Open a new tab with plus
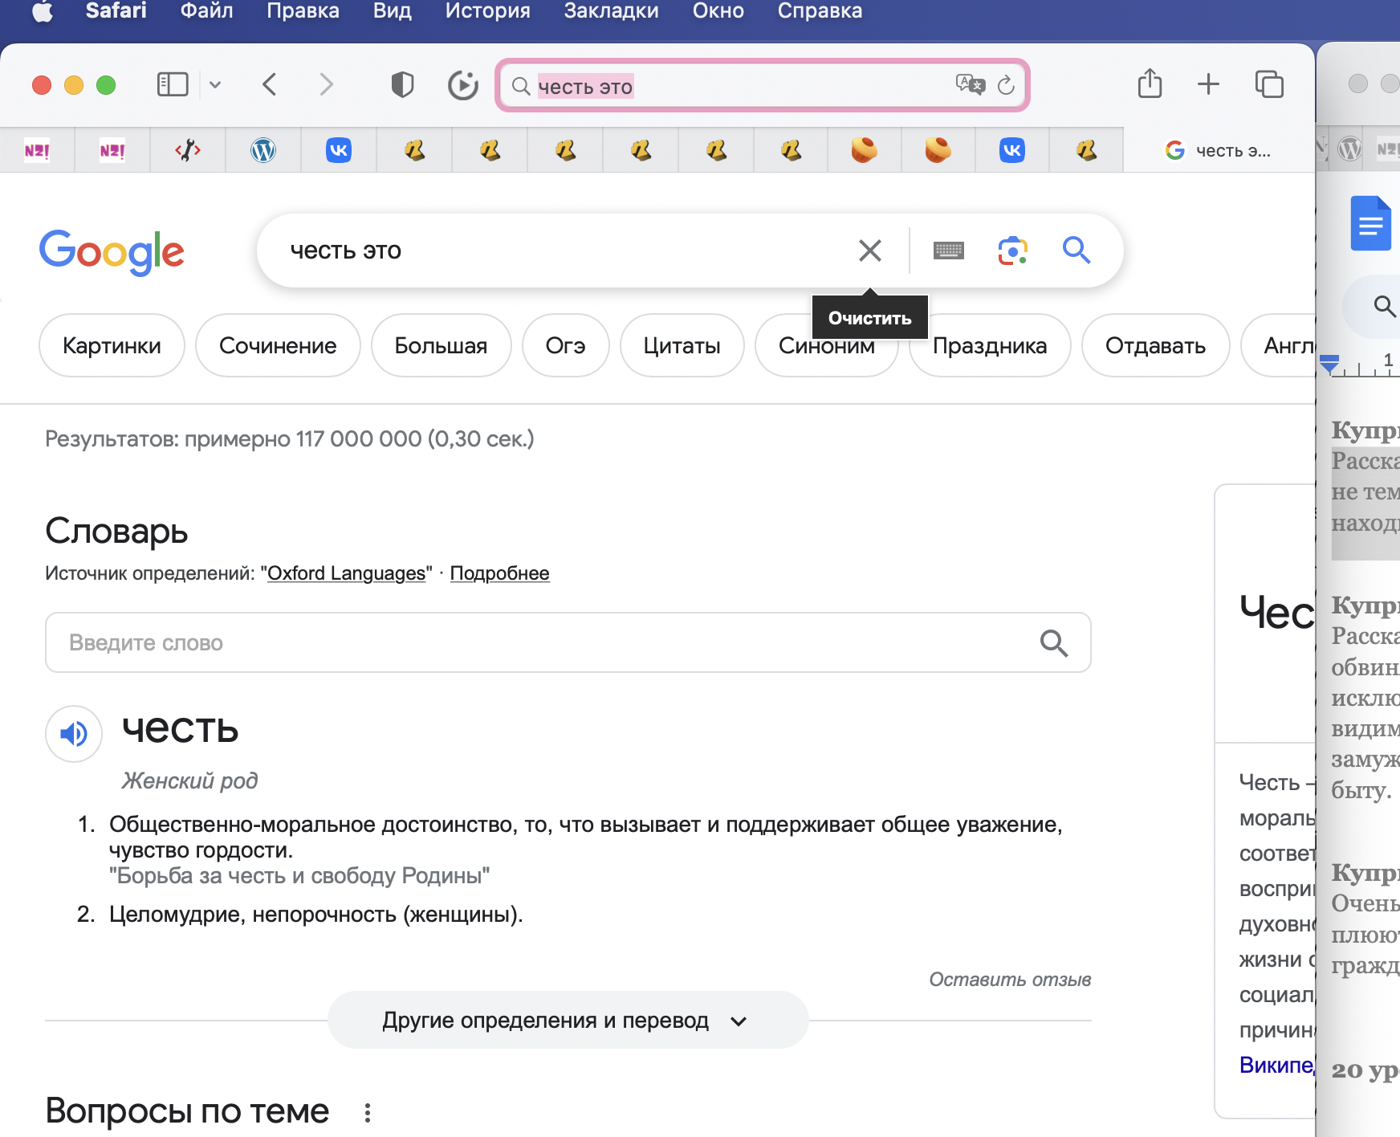Image resolution: width=1400 pixels, height=1137 pixels. [x=1208, y=84]
